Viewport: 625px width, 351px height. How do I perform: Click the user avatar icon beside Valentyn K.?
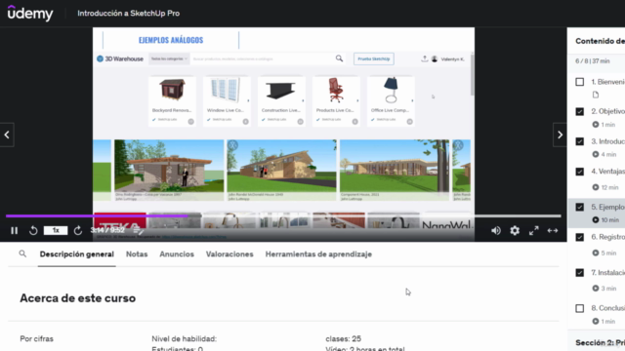(435, 58)
